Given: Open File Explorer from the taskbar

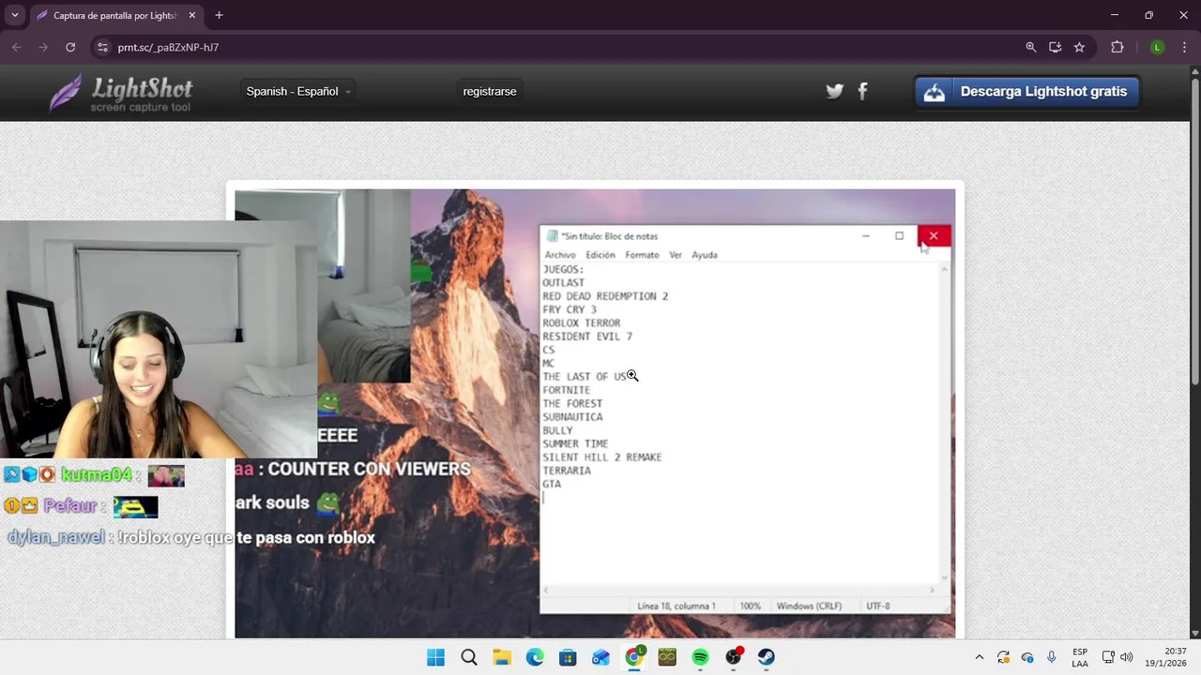Looking at the screenshot, I should 502,657.
